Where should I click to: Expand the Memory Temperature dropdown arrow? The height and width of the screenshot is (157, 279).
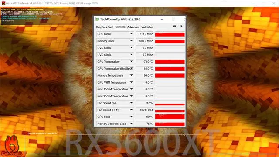pos(131,75)
